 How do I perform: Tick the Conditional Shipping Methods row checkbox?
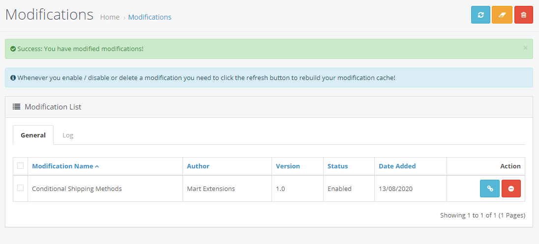pyautogui.click(x=20, y=188)
